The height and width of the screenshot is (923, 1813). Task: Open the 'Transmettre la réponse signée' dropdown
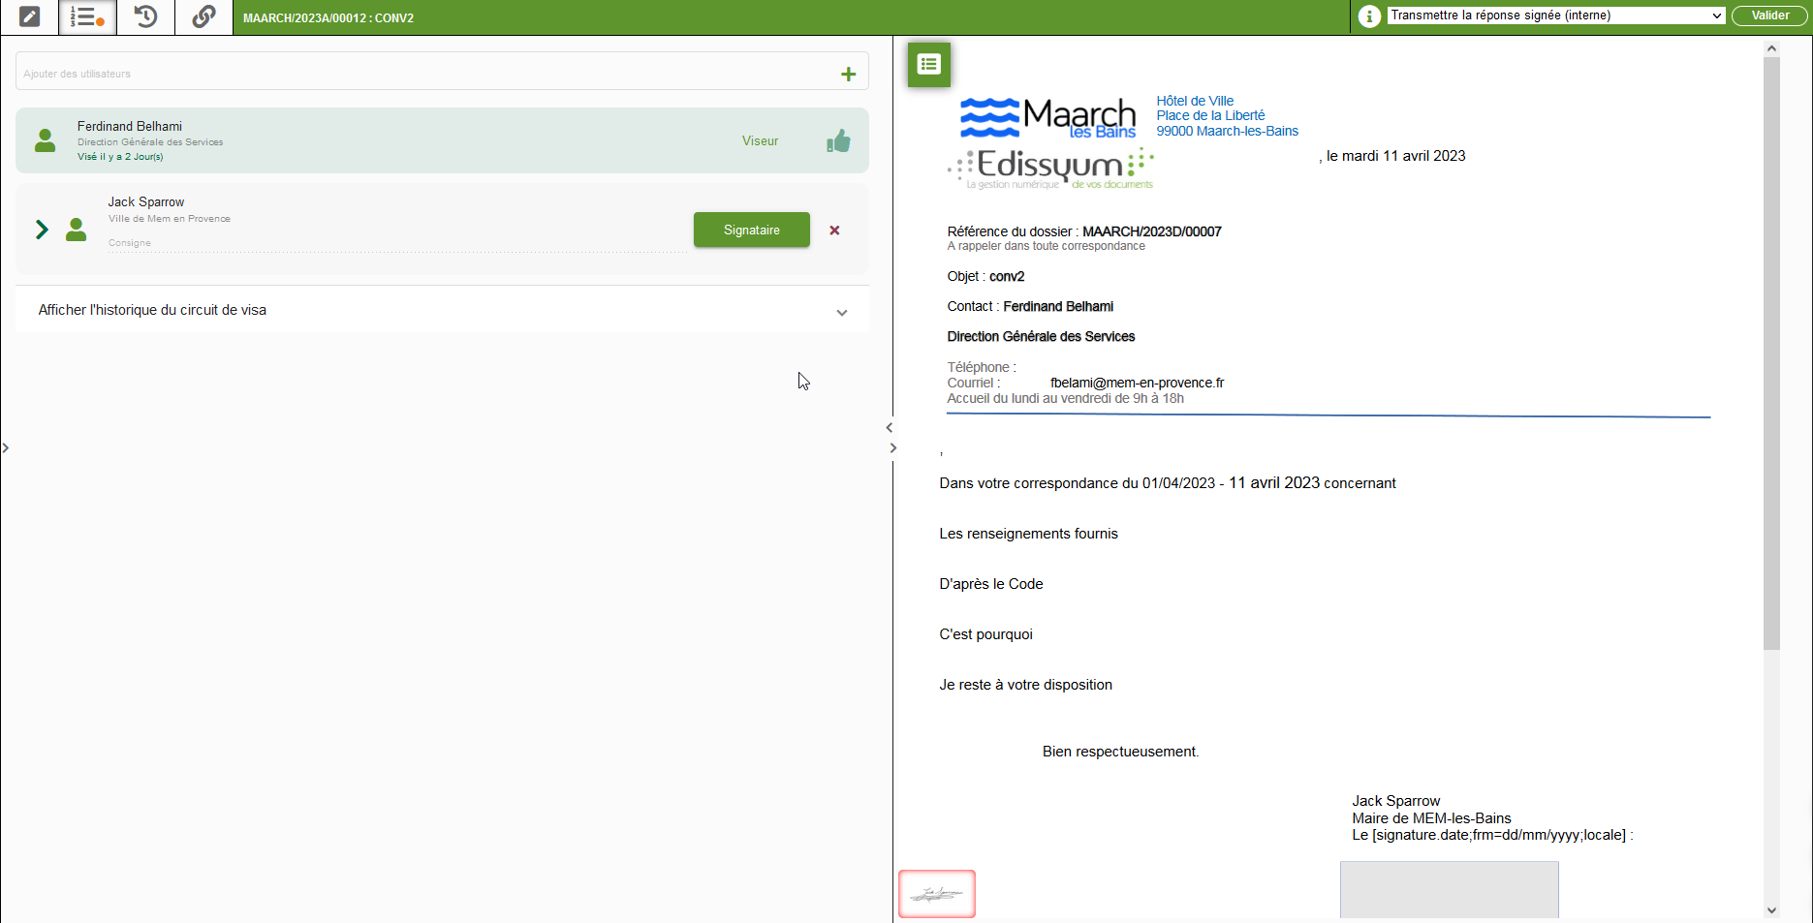(x=1555, y=15)
